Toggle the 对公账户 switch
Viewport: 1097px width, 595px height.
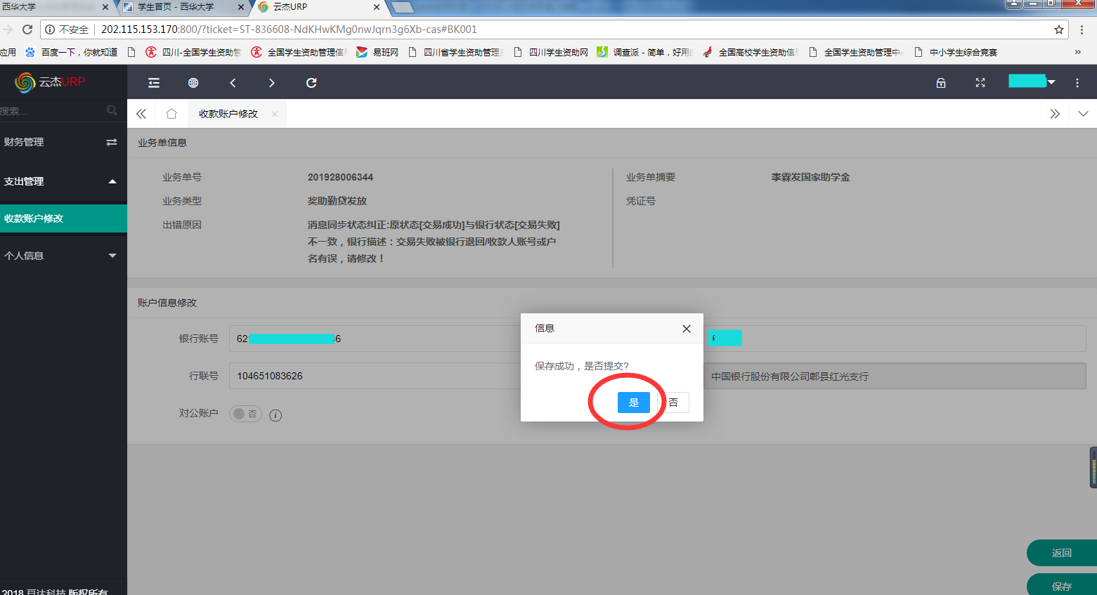(245, 414)
